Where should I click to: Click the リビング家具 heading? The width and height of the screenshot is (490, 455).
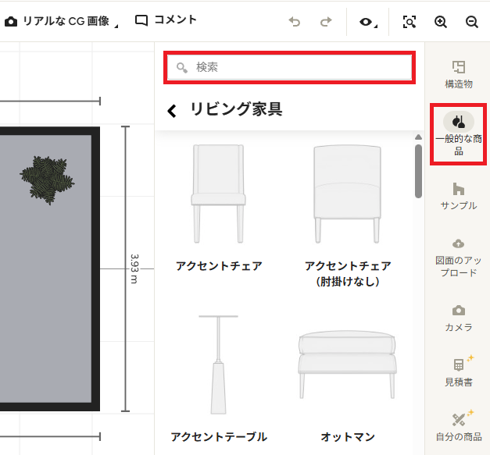(236, 109)
